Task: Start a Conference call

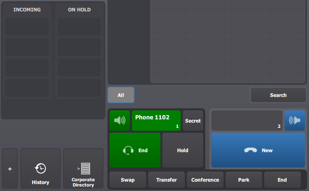Action: coord(205,180)
